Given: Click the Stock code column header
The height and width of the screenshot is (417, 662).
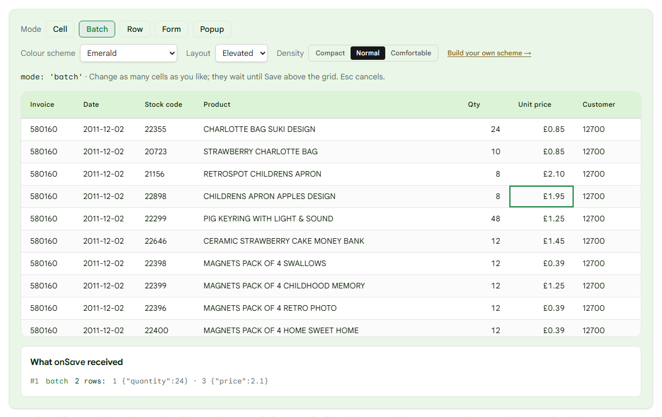Looking at the screenshot, I should pos(165,105).
